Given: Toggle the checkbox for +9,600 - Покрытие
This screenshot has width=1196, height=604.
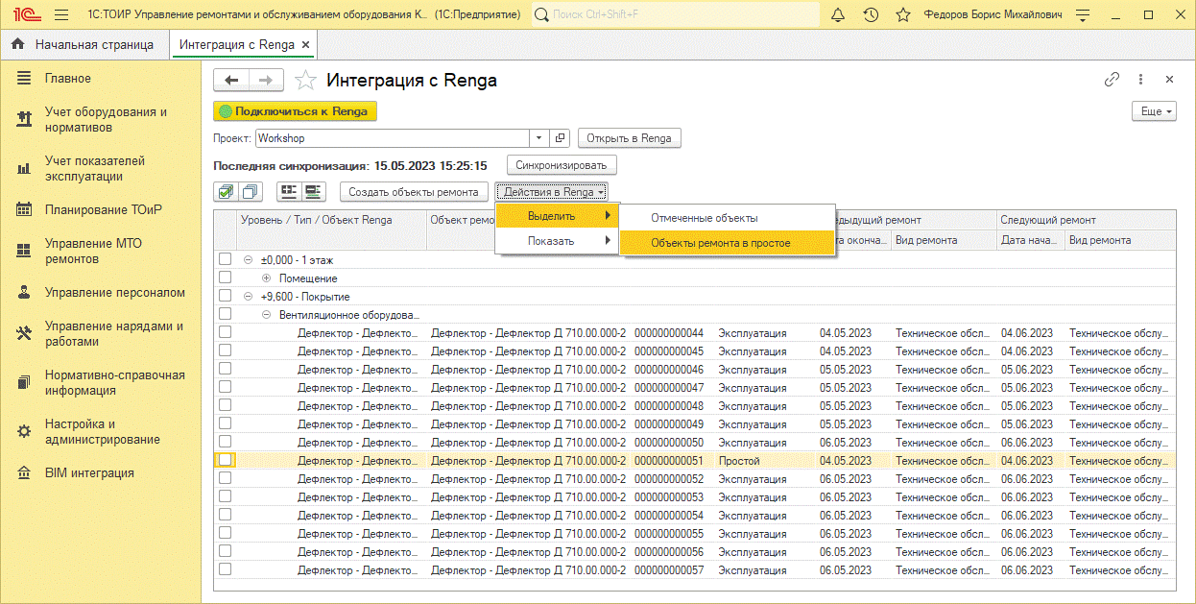Looking at the screenshot, I should (225, 296).
